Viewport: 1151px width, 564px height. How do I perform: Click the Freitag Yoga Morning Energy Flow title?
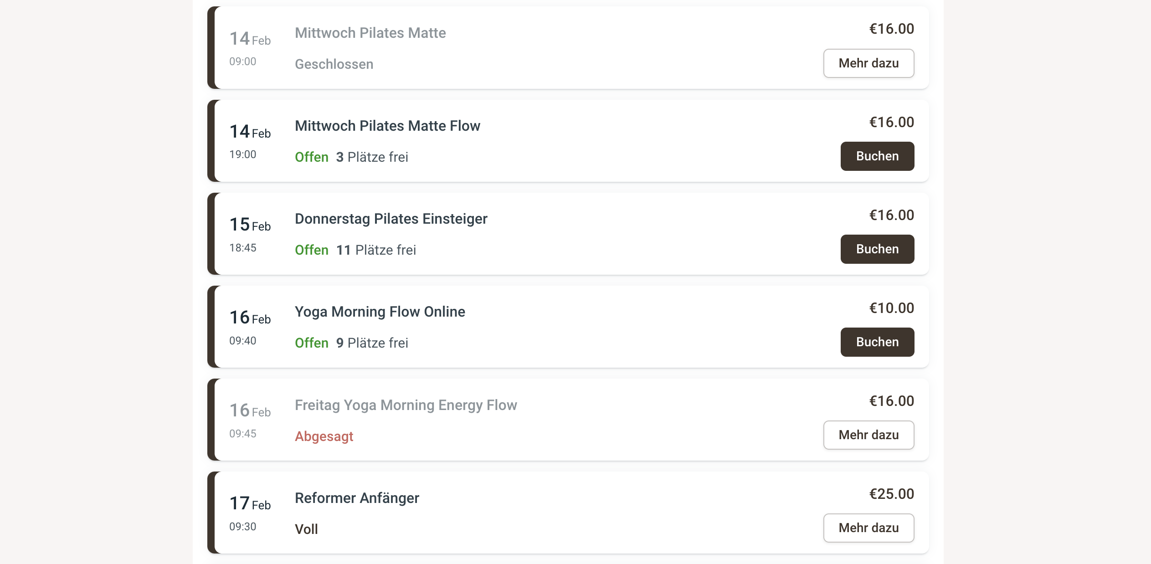pyautogui.click(x=406, y=405)
